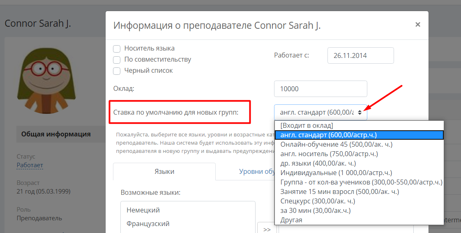Open the Уровни обучения tab
This screenshot has height=233, width=461.
tap(257, 171)
